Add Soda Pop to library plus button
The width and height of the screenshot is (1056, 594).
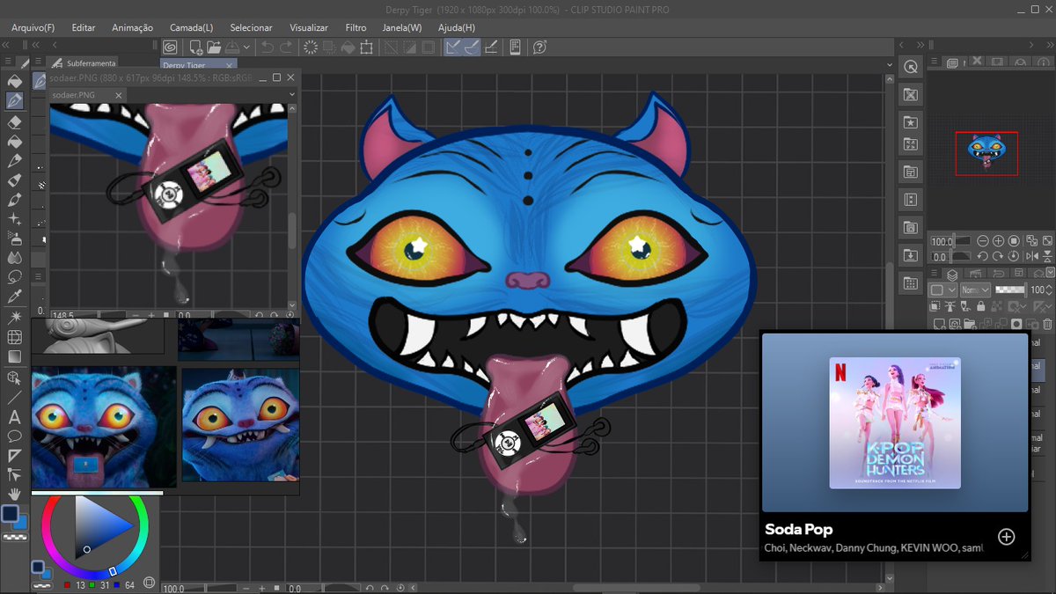1007,537
